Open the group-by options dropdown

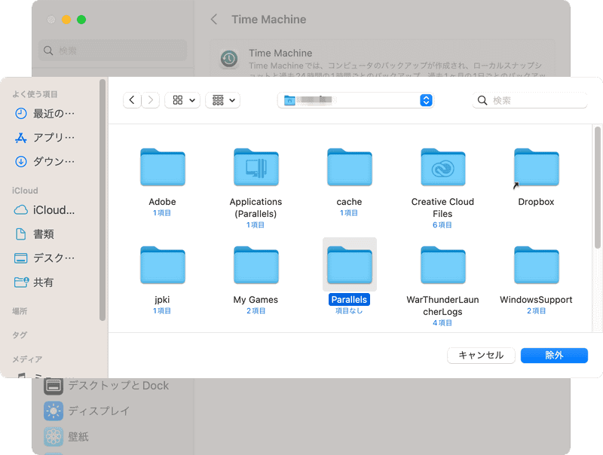click(x=222, y=100)
